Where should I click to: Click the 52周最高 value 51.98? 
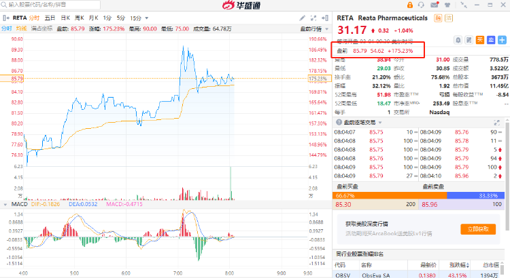click(384, 95)
